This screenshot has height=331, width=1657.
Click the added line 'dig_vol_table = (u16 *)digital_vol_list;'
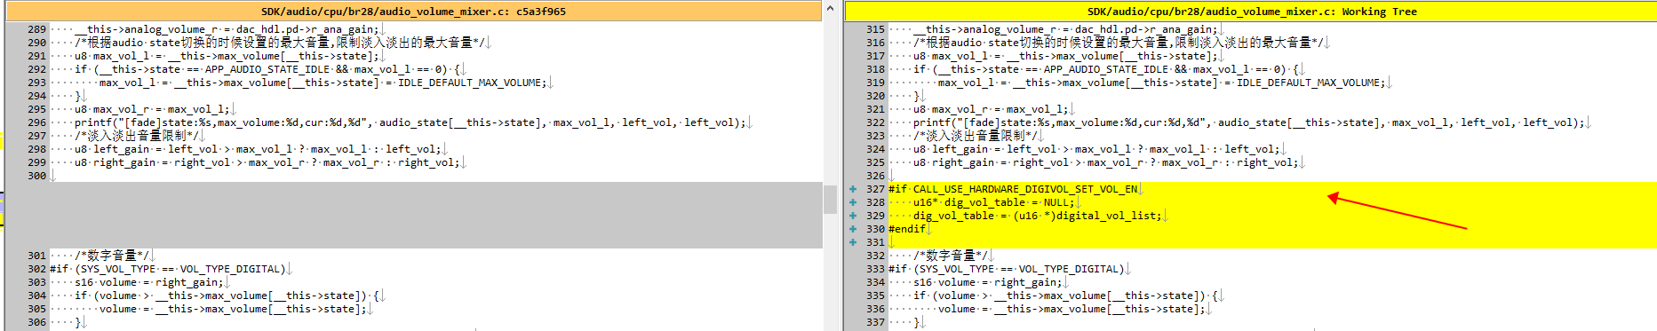pos(1037,216)
